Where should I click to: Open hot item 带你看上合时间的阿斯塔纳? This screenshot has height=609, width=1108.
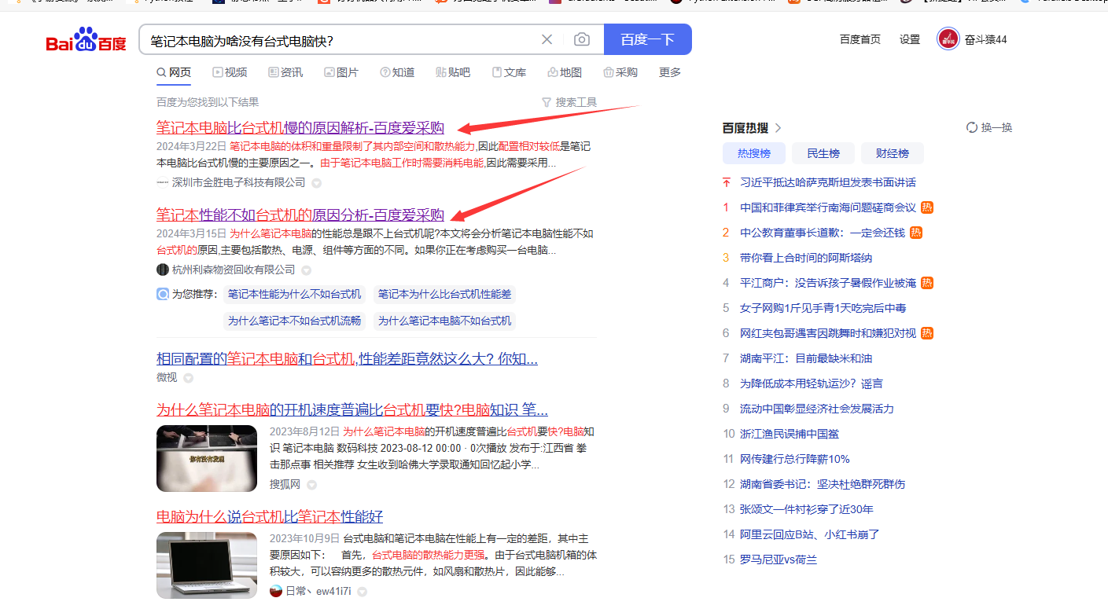pyautogui.click(x=806, y=258)
